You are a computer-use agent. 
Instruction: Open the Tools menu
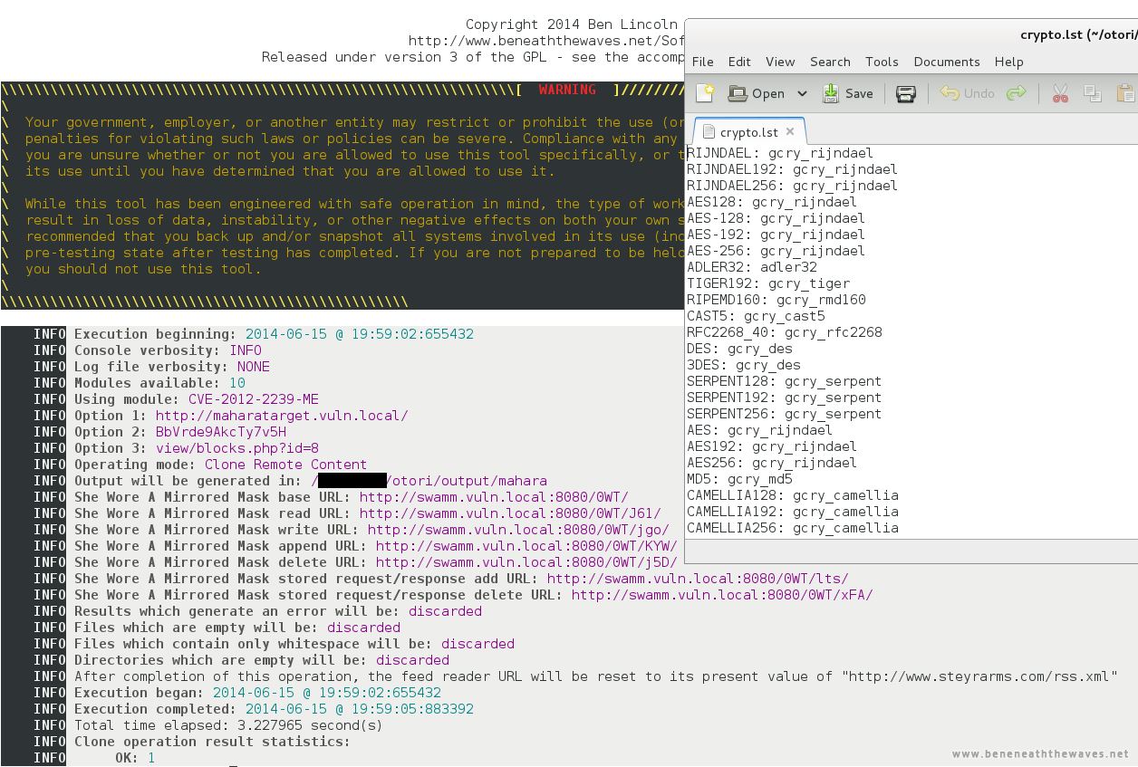(x=882, y=62)
